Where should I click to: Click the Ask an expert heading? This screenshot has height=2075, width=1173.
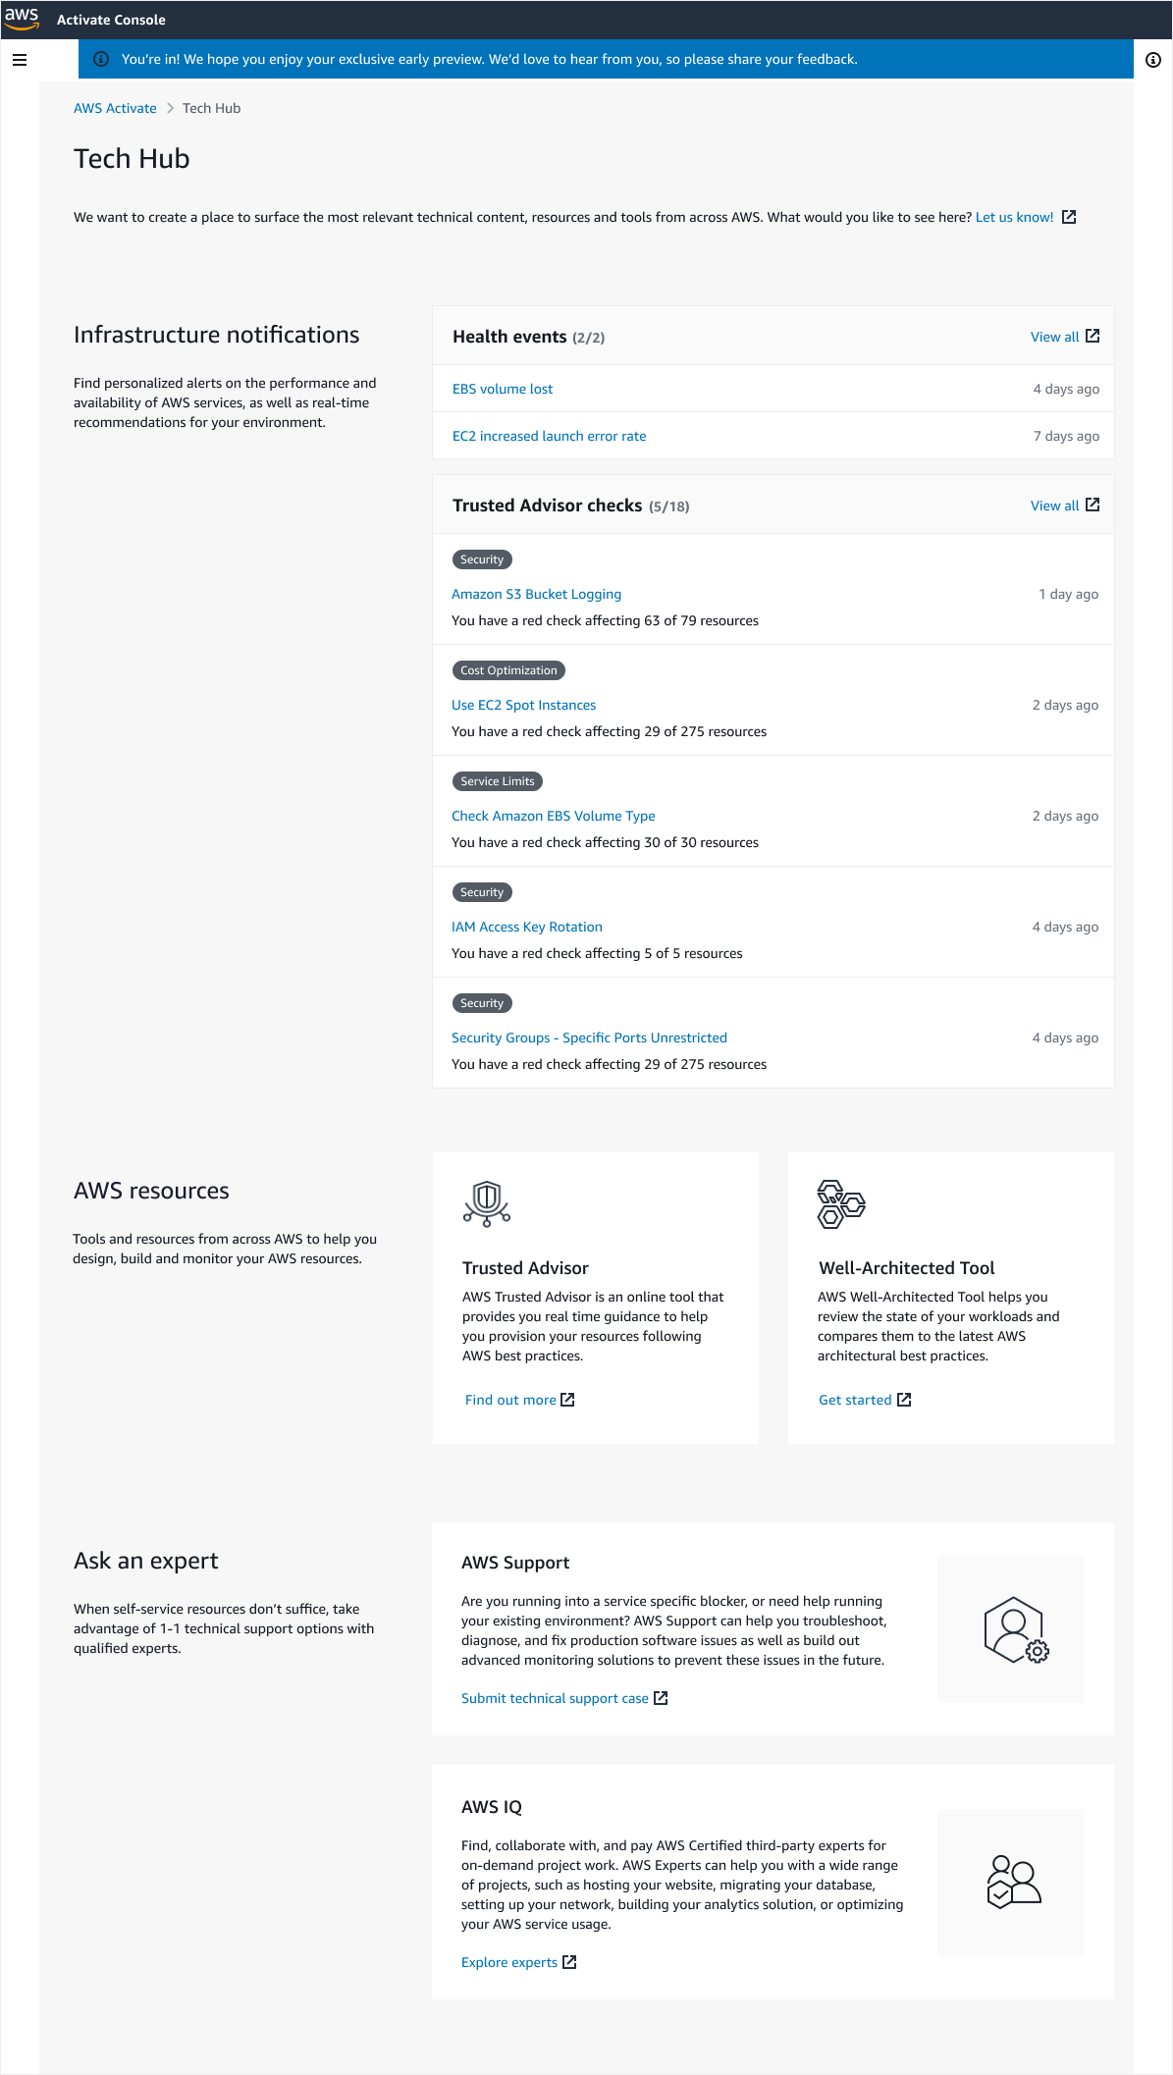tap(146, 1561)
